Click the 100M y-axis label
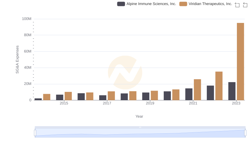 (27, 19)
